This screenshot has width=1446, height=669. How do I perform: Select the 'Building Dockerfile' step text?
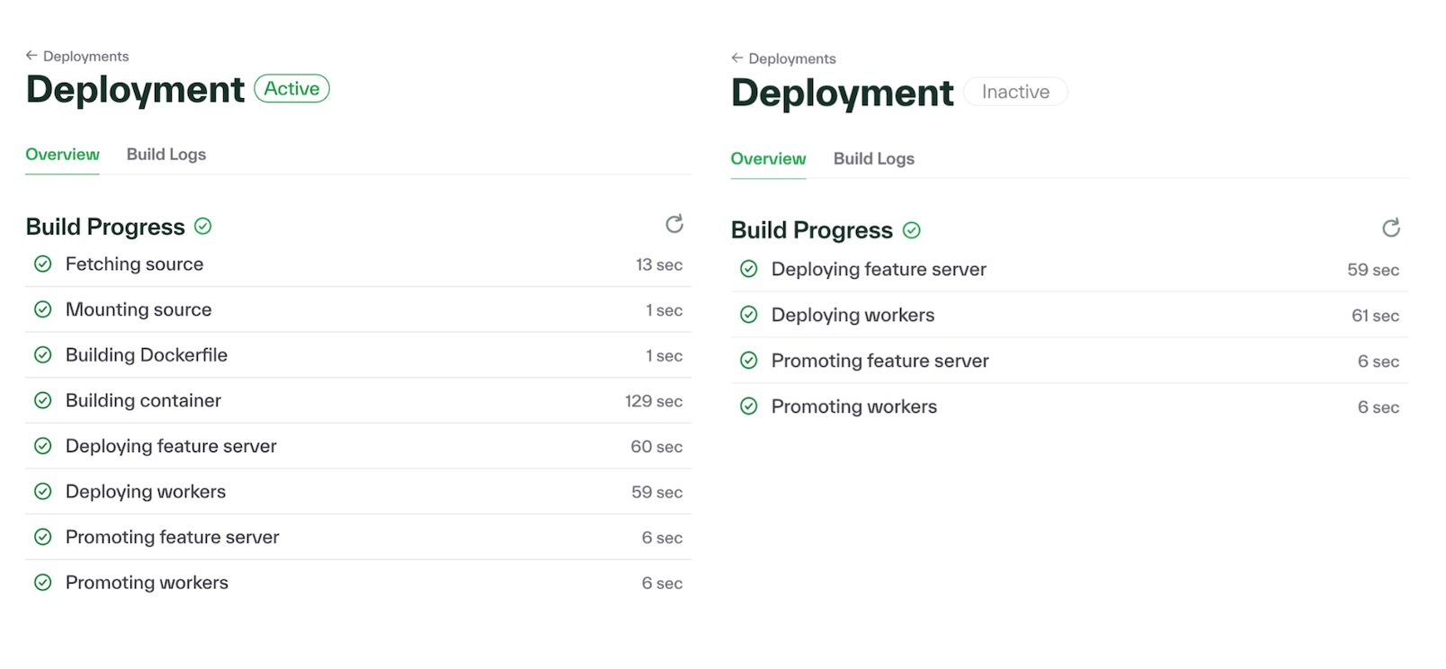(147, 355)
